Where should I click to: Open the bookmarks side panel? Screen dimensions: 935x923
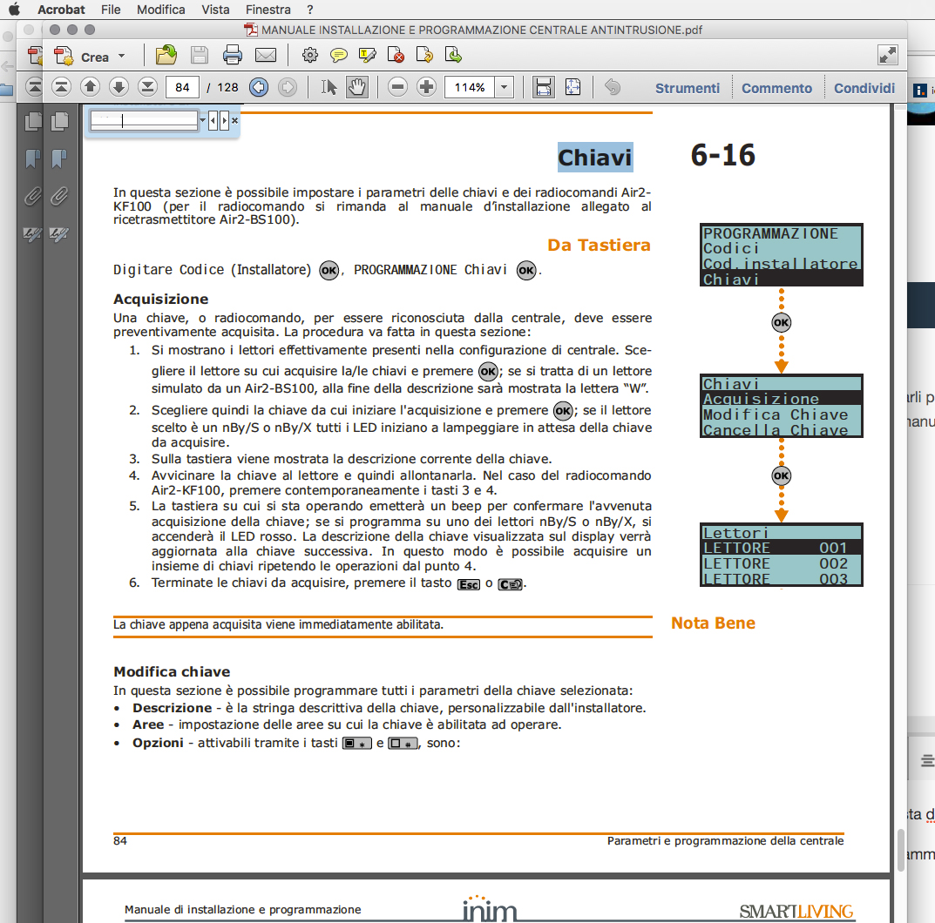coord(59,158)
